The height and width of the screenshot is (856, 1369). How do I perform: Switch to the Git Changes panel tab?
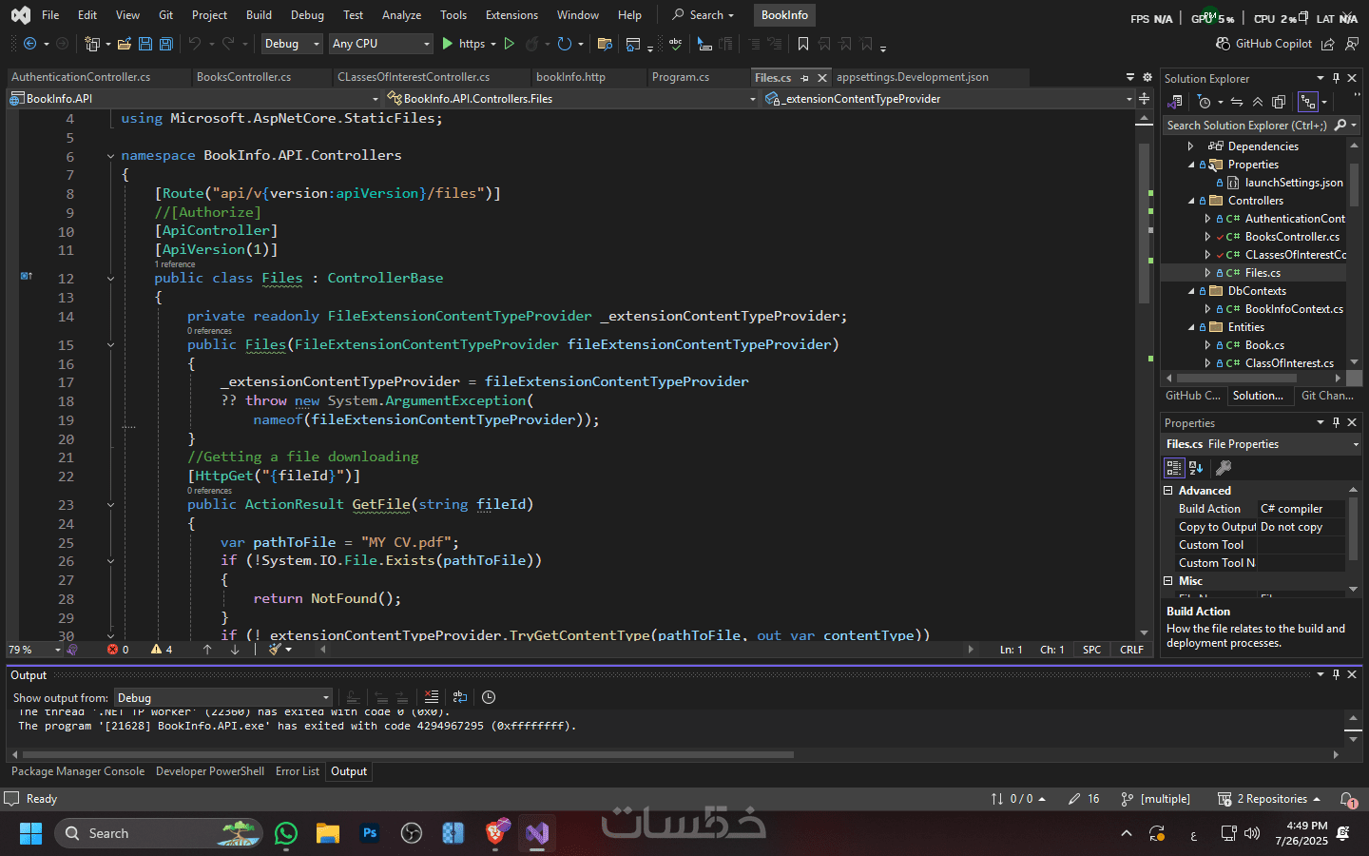point(1327,396)
